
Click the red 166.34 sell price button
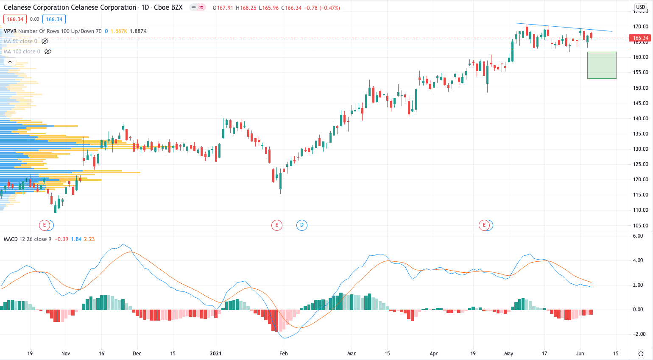click(x=15, y=19)
